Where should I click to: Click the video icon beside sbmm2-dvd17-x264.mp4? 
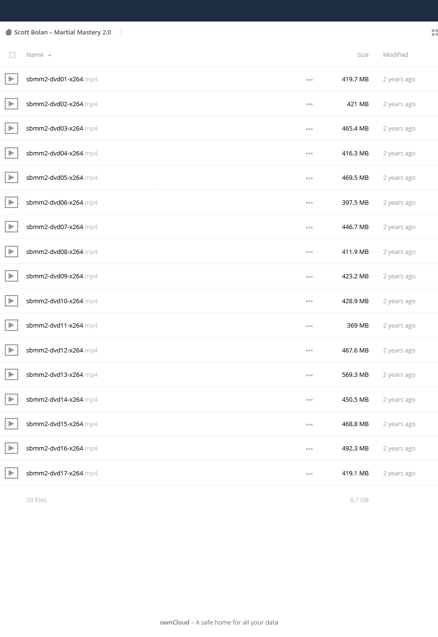tap(11, 473)
